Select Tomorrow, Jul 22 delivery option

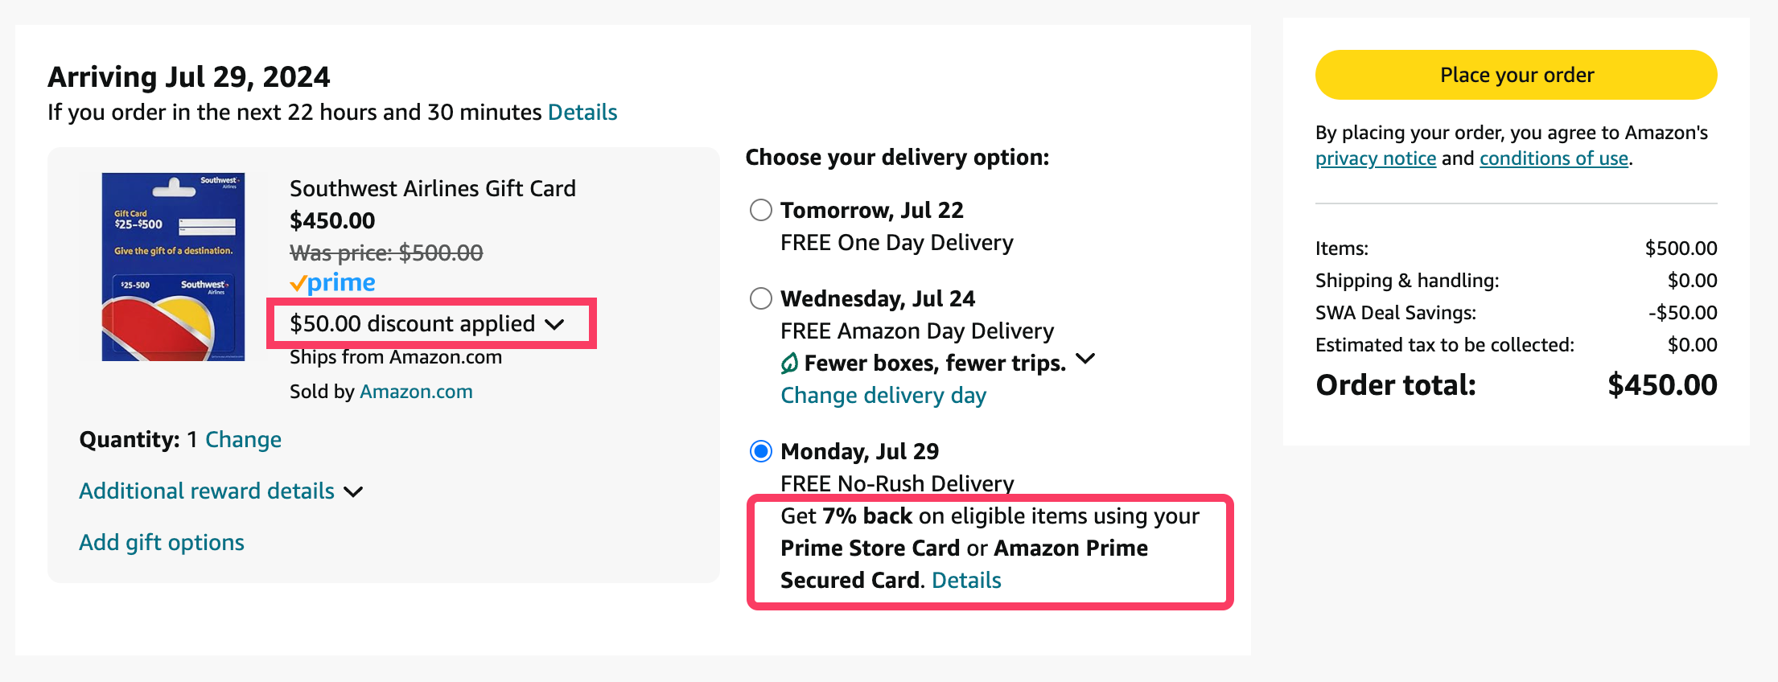[760, 211]
